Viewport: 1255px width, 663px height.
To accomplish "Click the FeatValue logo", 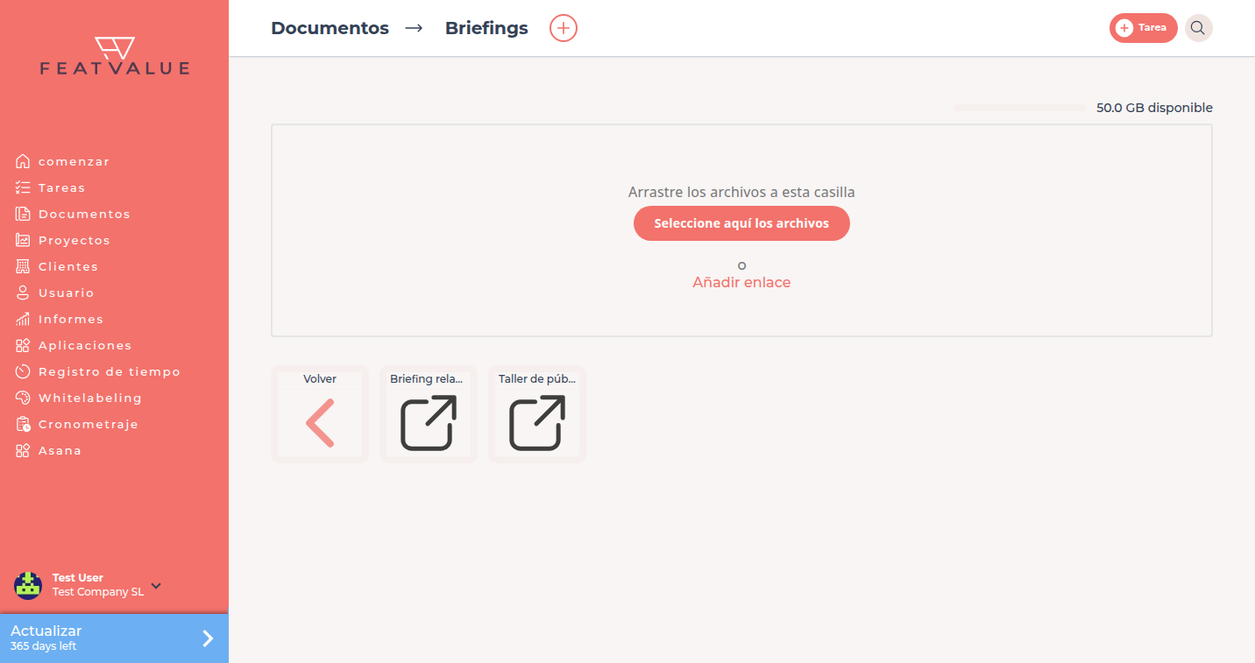I will [115, 56].
